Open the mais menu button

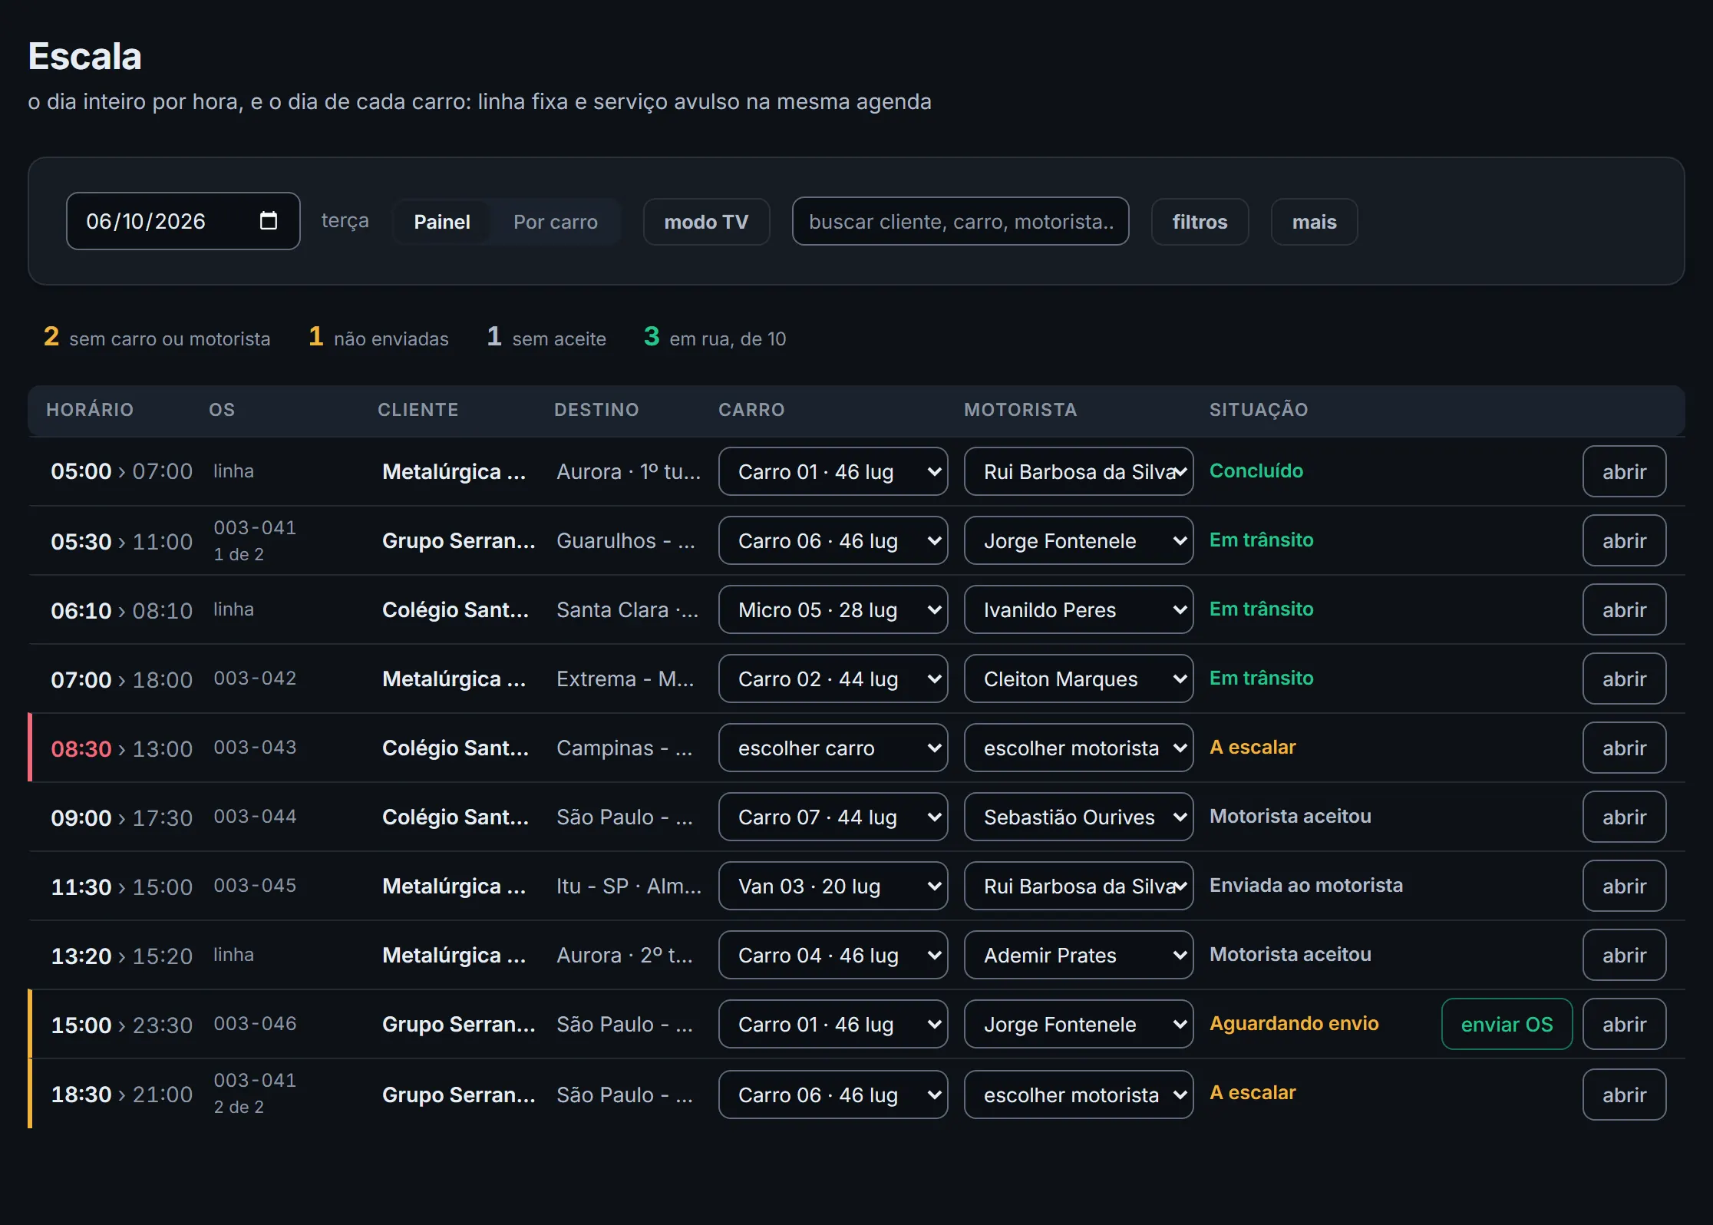coord(1314,222)
